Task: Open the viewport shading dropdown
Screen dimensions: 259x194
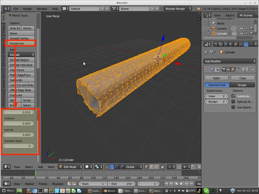Action: [89, 167]
